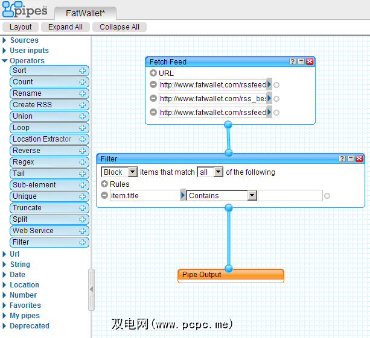Expand the Date category
Viewport: 370px width, 338px height.
[x=4, y=275]
